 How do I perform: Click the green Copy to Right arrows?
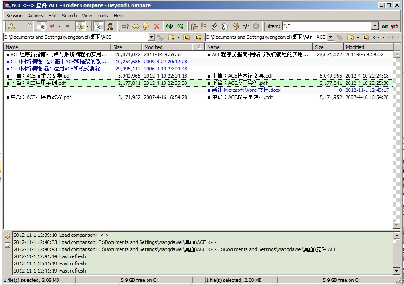tap(170, 26)
